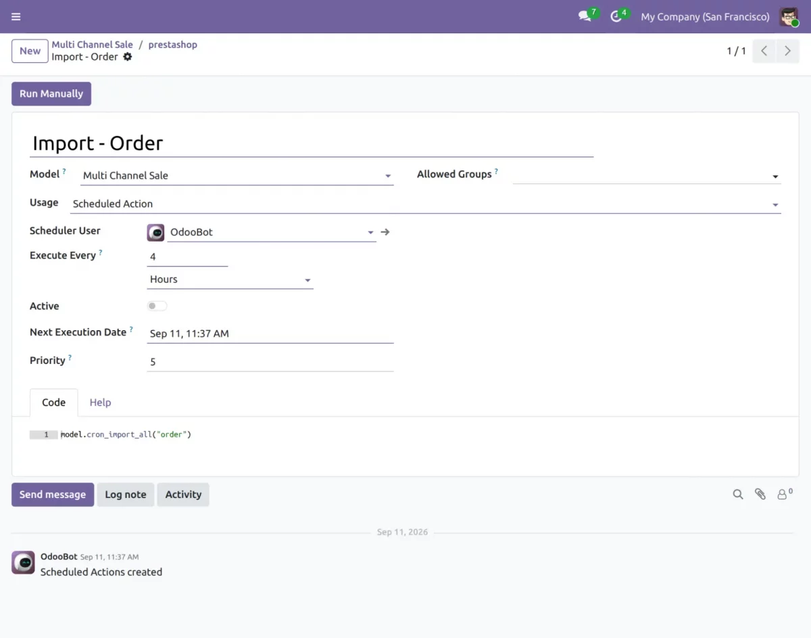The image size is (811, 638).
Task: Show help tooltip for Next Execution Date
Action: tap(131, 329)
